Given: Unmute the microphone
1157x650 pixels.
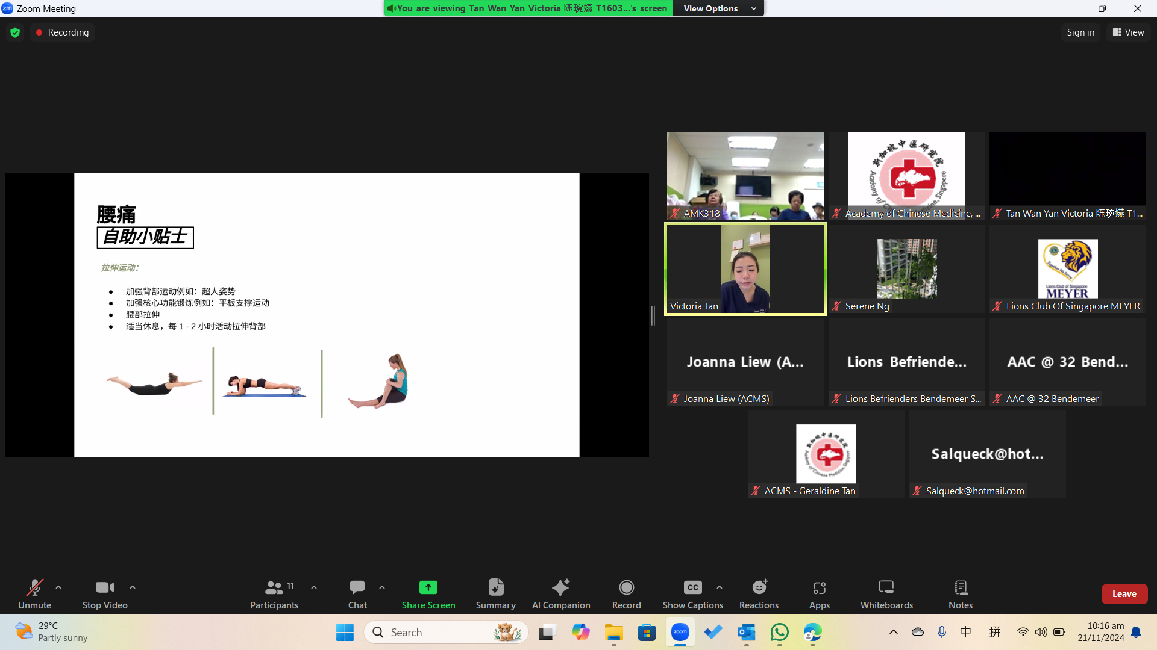Looking at the screenshot, I should 34,587.
